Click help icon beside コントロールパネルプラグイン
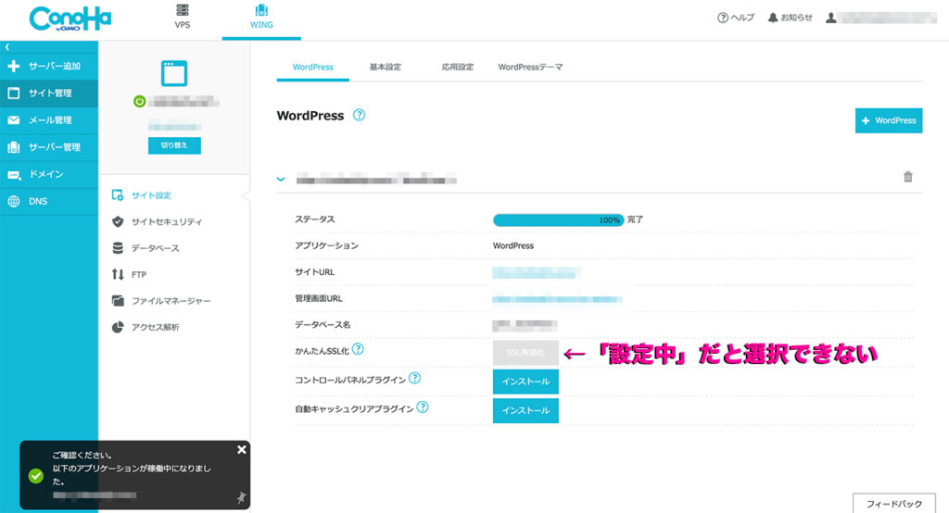The image size is (949, 513). pos(414,378)
